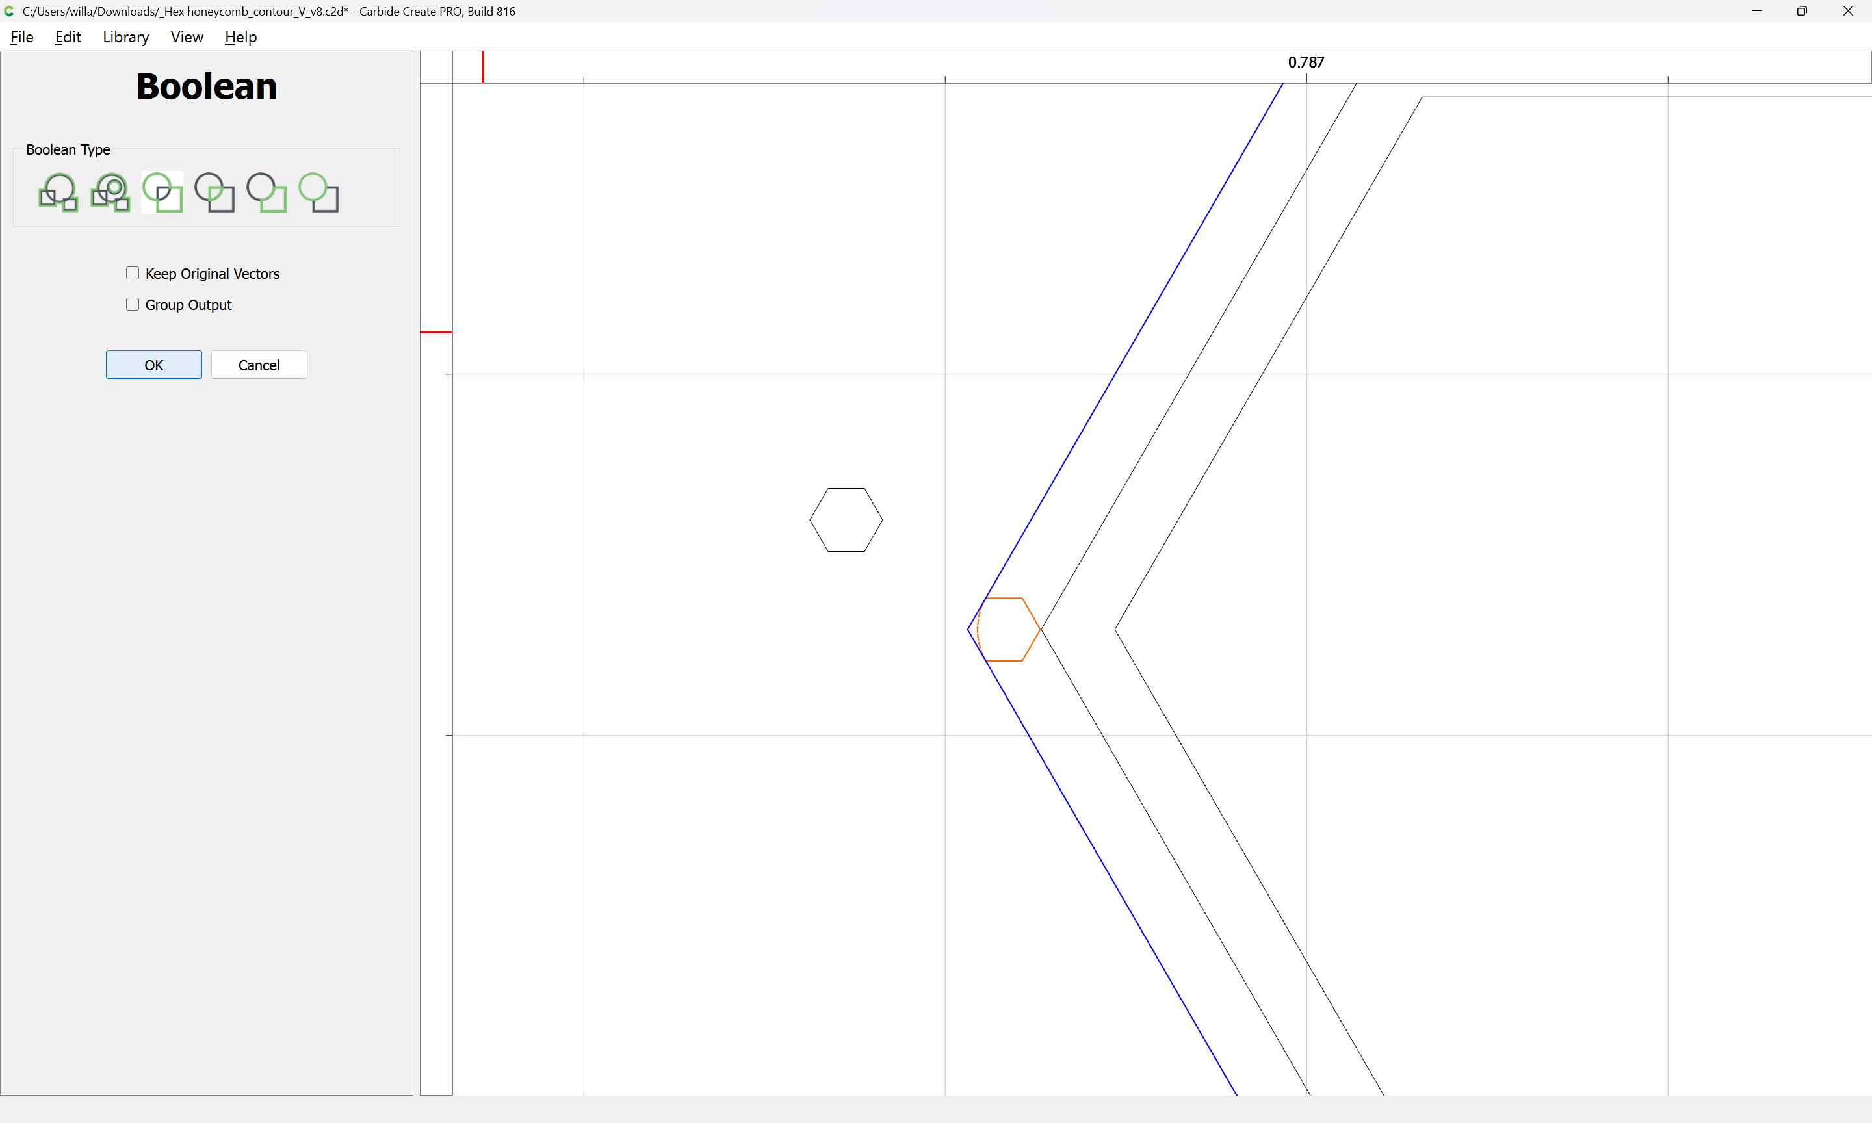Open the Help menu
This screenshot has width=1872, height=1123.
pos(240,37)
